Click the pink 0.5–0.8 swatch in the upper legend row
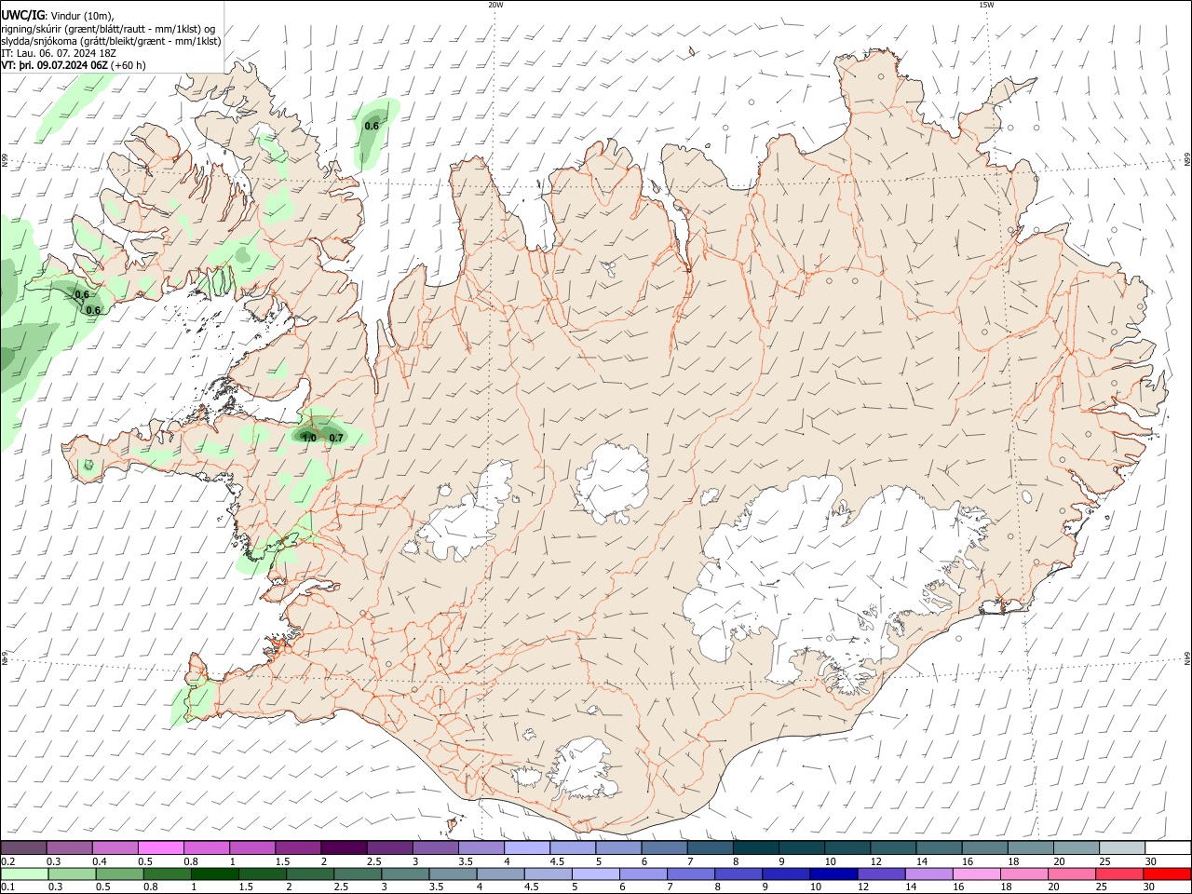Image resolution: width=1192 pixels, height=894 pixels. coord(160,847)
